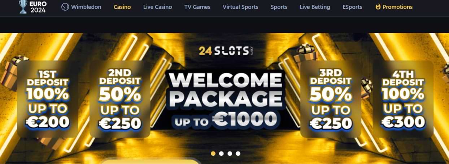Open TV Games page
This screenshot has height=164, width=449.
click(x=197, y=7)
